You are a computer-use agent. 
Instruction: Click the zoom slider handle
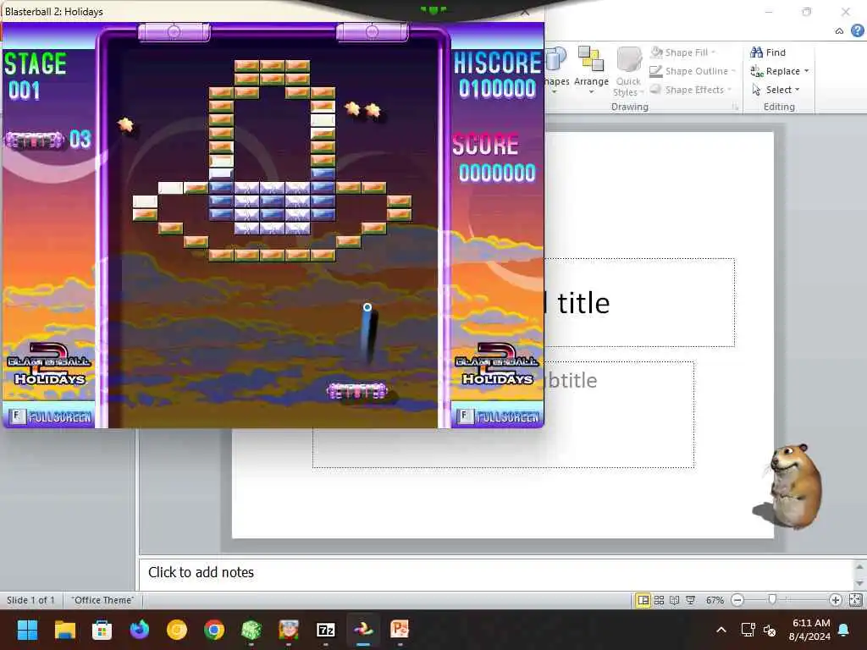pyautogui.click(x=772, y=600)
